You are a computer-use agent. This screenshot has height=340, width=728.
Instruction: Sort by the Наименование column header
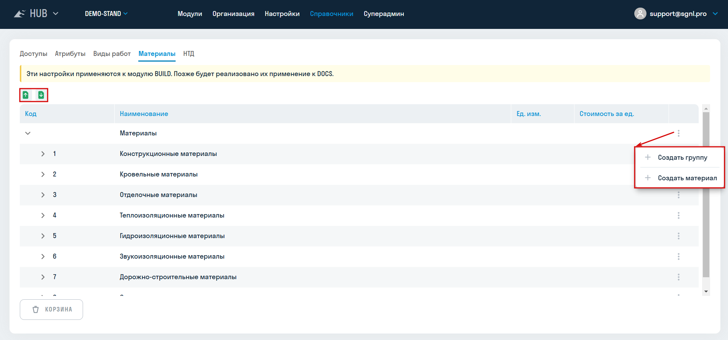(x=144, y=114)
